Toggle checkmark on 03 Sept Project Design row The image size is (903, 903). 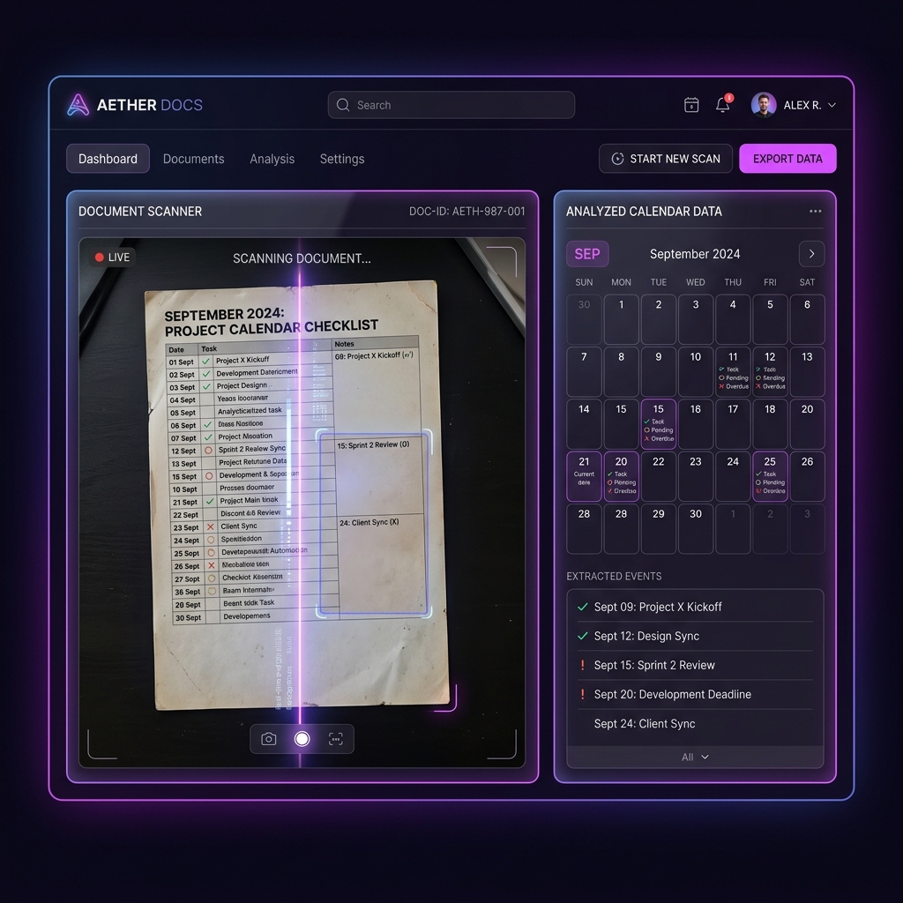point(206,386)
